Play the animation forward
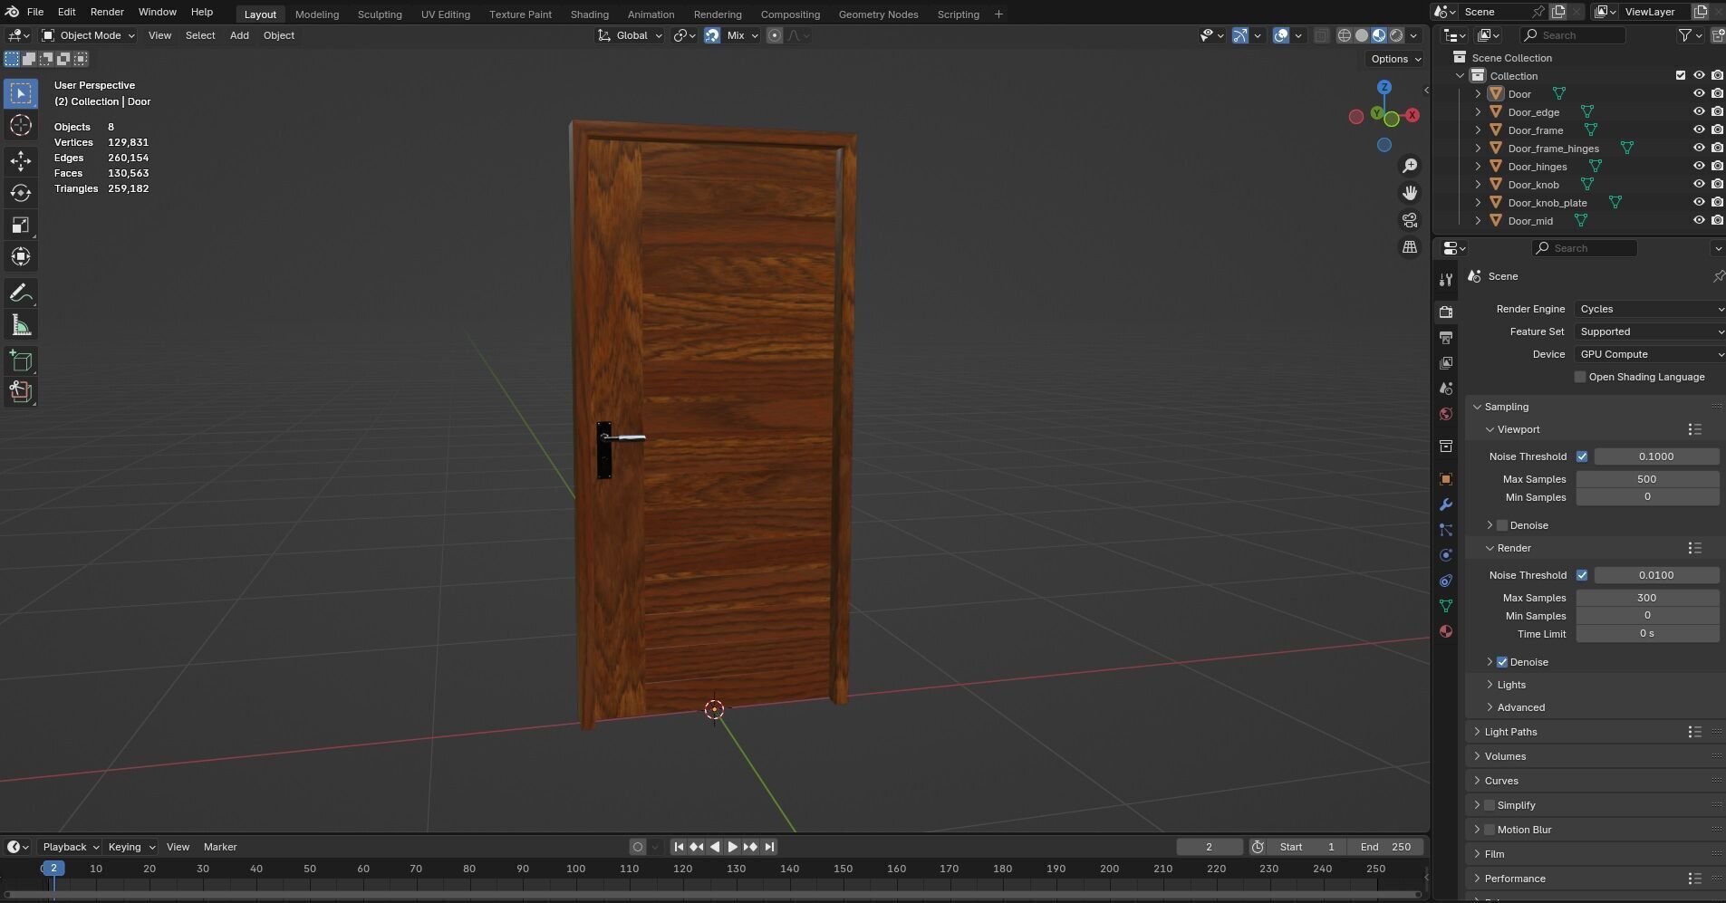Image resolution: width=1726 pixels, height=903 pixels. [x=732, y=847]
